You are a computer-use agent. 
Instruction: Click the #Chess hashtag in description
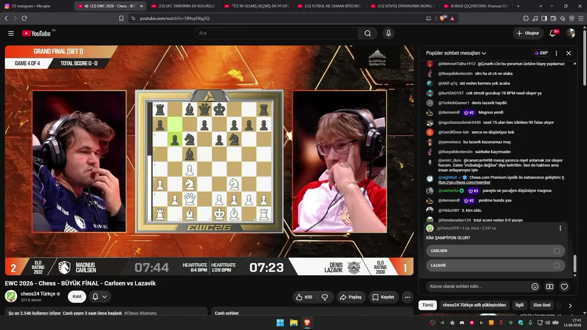click(x=131, y=313)
